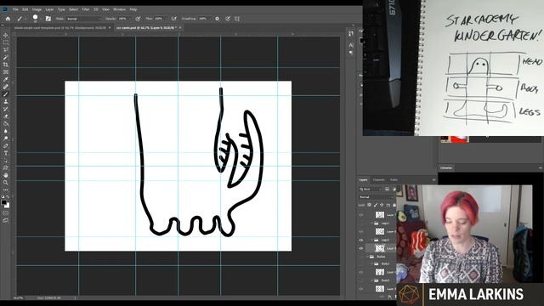
Task: Show the hidden Body1 group
Action: pos(361,263)
